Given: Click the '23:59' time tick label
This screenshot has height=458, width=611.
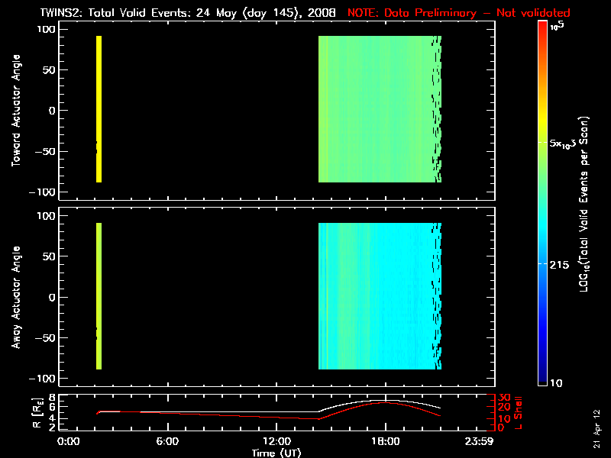Looking at the screenshot, I should (479, 441).
